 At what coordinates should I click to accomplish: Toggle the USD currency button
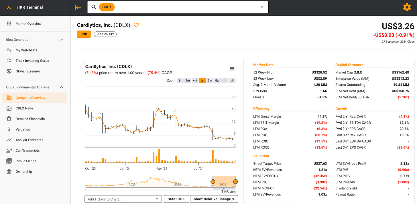(84, 34)
